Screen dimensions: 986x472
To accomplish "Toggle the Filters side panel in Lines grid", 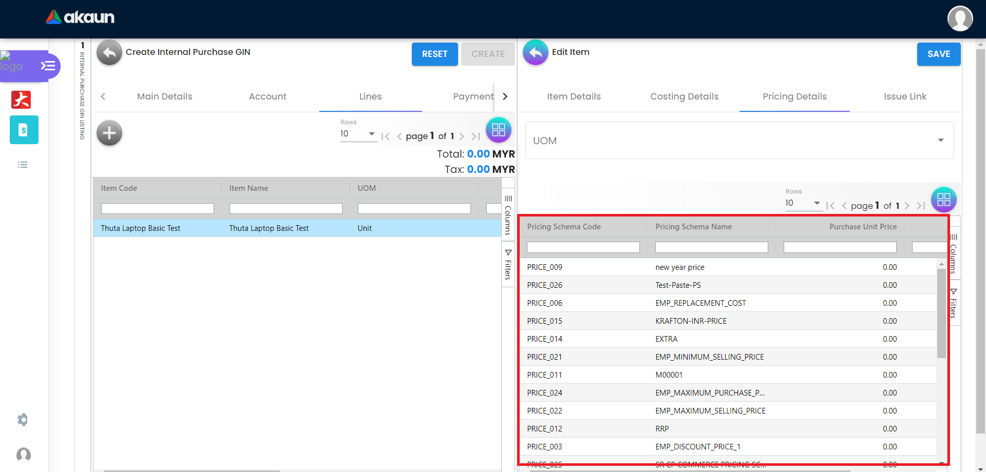I will [508, 265].
